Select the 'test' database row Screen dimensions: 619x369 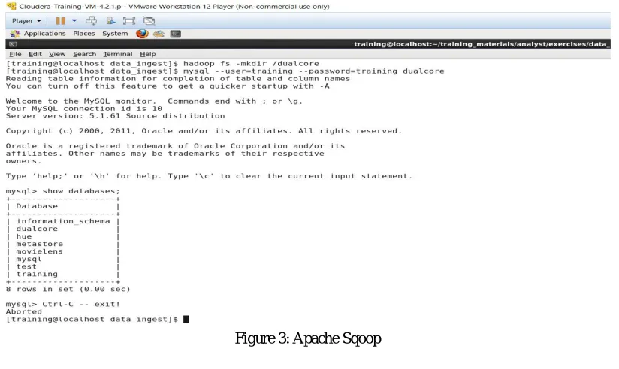click(x=63, y=266)
